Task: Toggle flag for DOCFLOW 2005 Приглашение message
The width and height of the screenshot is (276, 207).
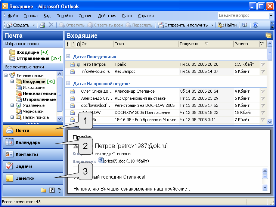Action: point(263,112)
